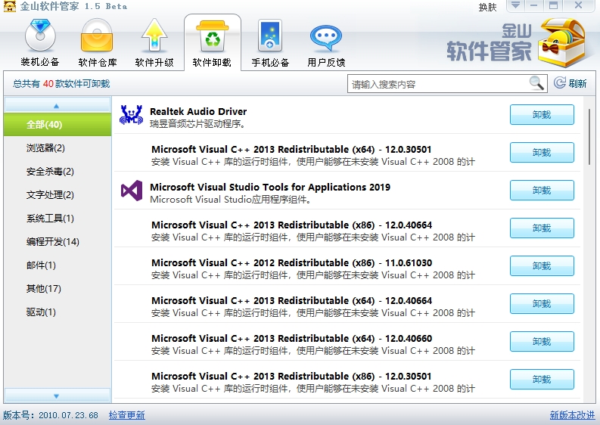Open the title bar dropdown menu arrow
The image size is (600, 425).
coord(516,5)
